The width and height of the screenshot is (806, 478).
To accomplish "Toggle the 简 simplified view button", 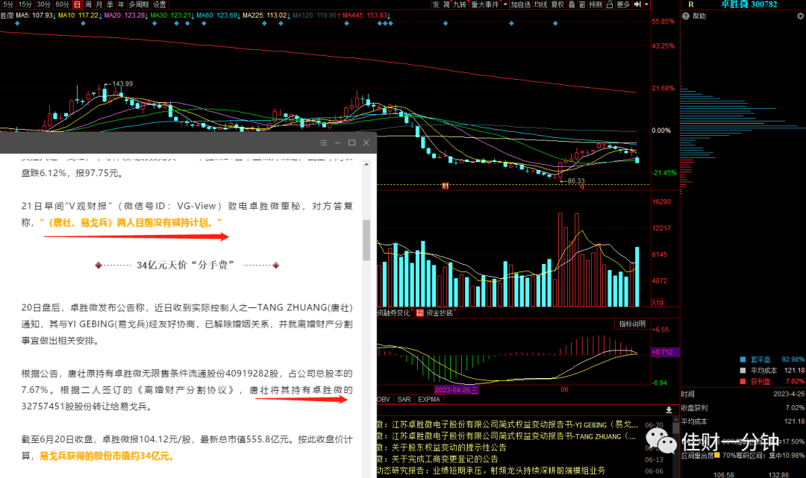I will point(447,4).
